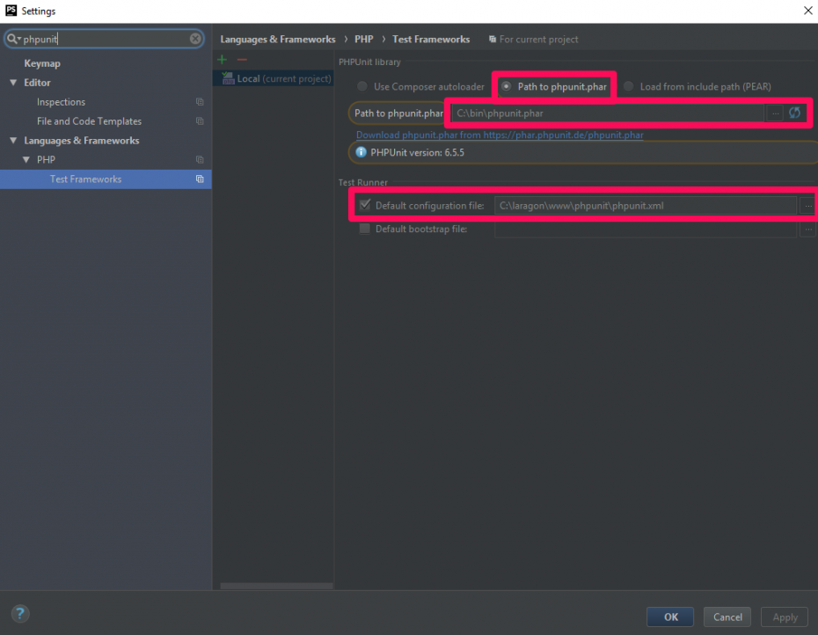Browse for phpunit.phar path with ellipsis button

[x=775, y=113]
